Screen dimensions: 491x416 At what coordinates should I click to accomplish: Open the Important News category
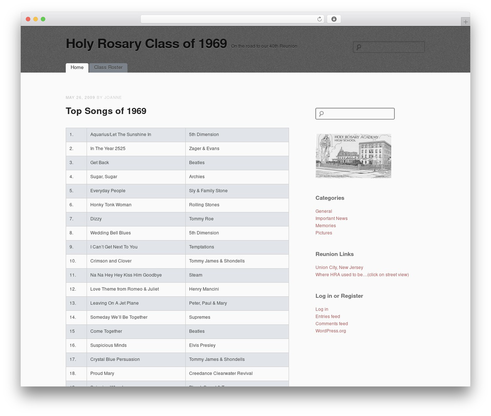tap(331, 219)
